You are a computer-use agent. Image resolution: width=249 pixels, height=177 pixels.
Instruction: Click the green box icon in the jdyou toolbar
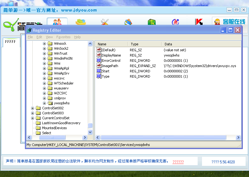[x=152, y=22]
